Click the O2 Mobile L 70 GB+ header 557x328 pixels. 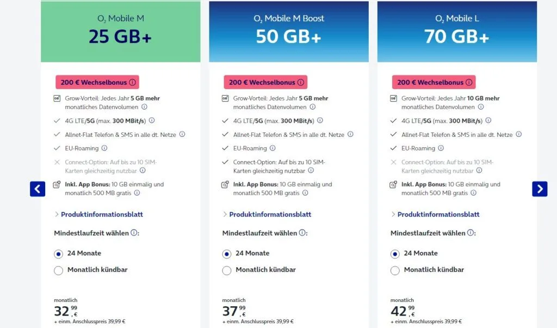click(457, 30)
